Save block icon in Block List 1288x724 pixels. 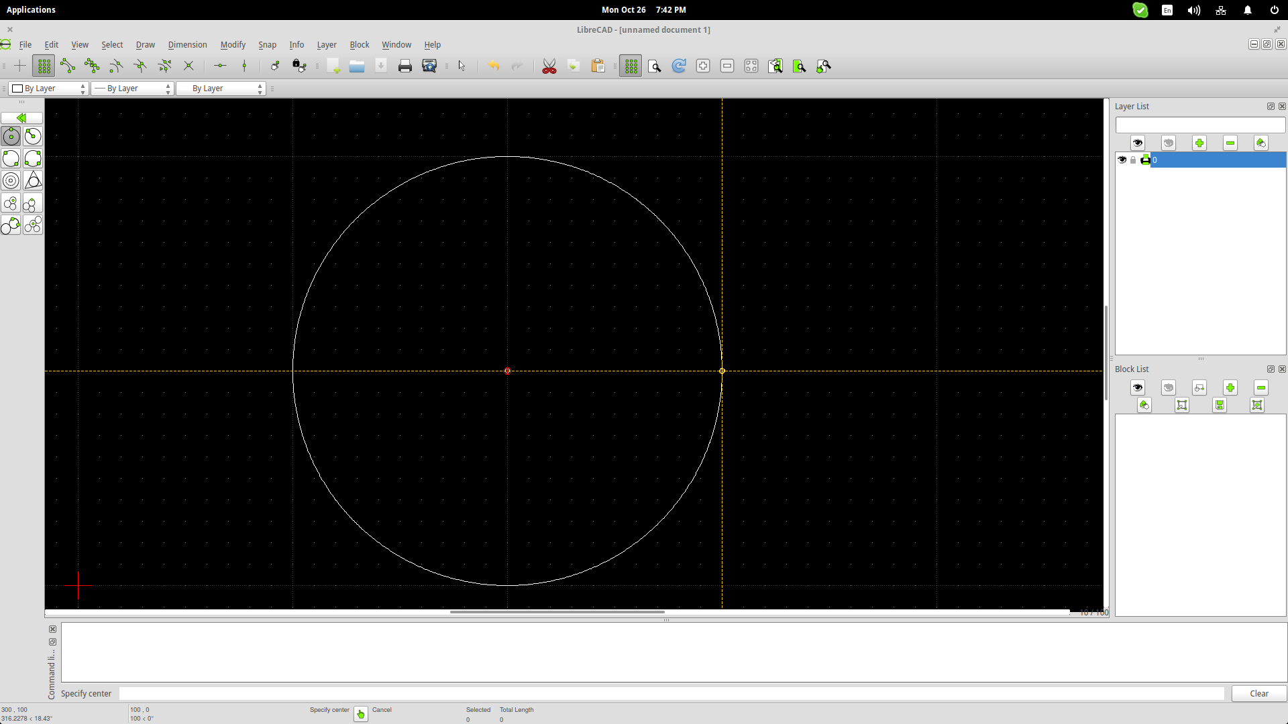point(1220,405)
